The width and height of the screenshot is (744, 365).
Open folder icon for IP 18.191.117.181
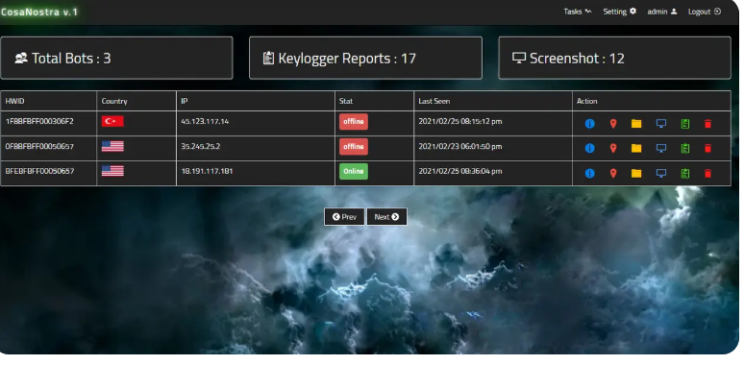click(x=636, y=174)
